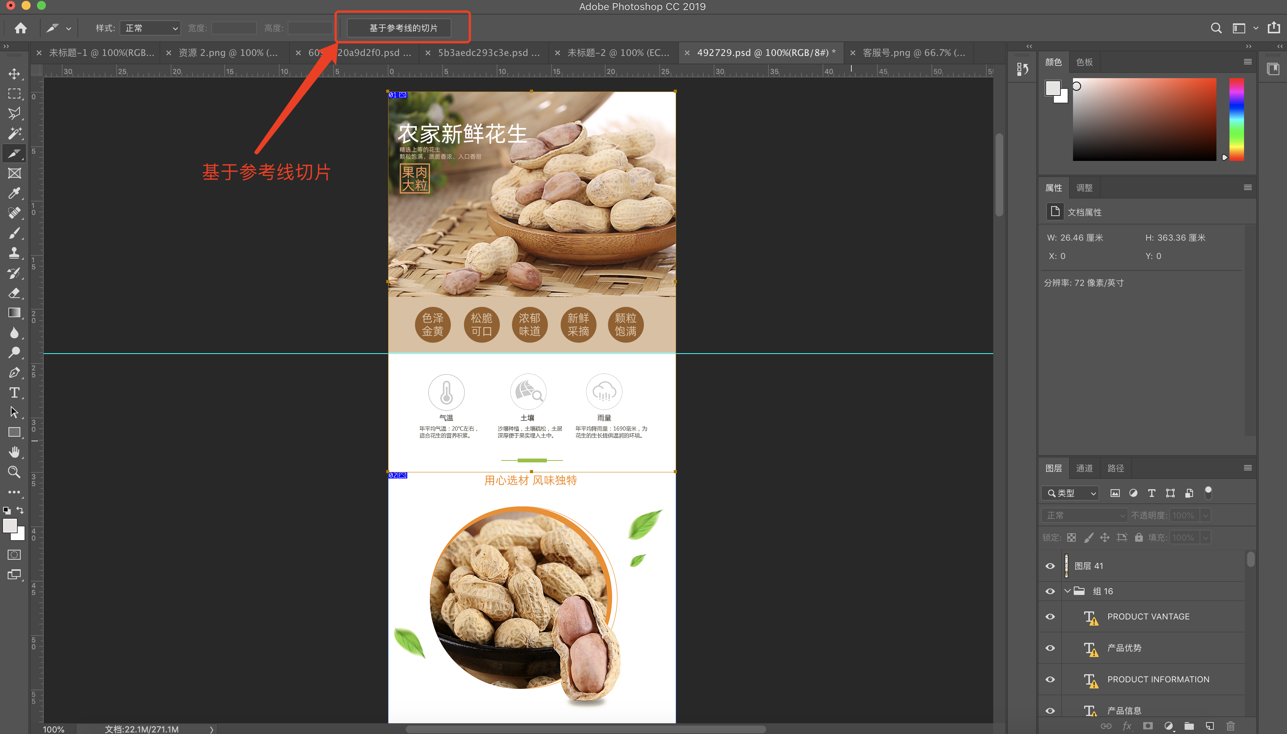Toggle visibility of PRODUCT VANTAGE layer
1287x734 pixels.
coord(1050,616)
